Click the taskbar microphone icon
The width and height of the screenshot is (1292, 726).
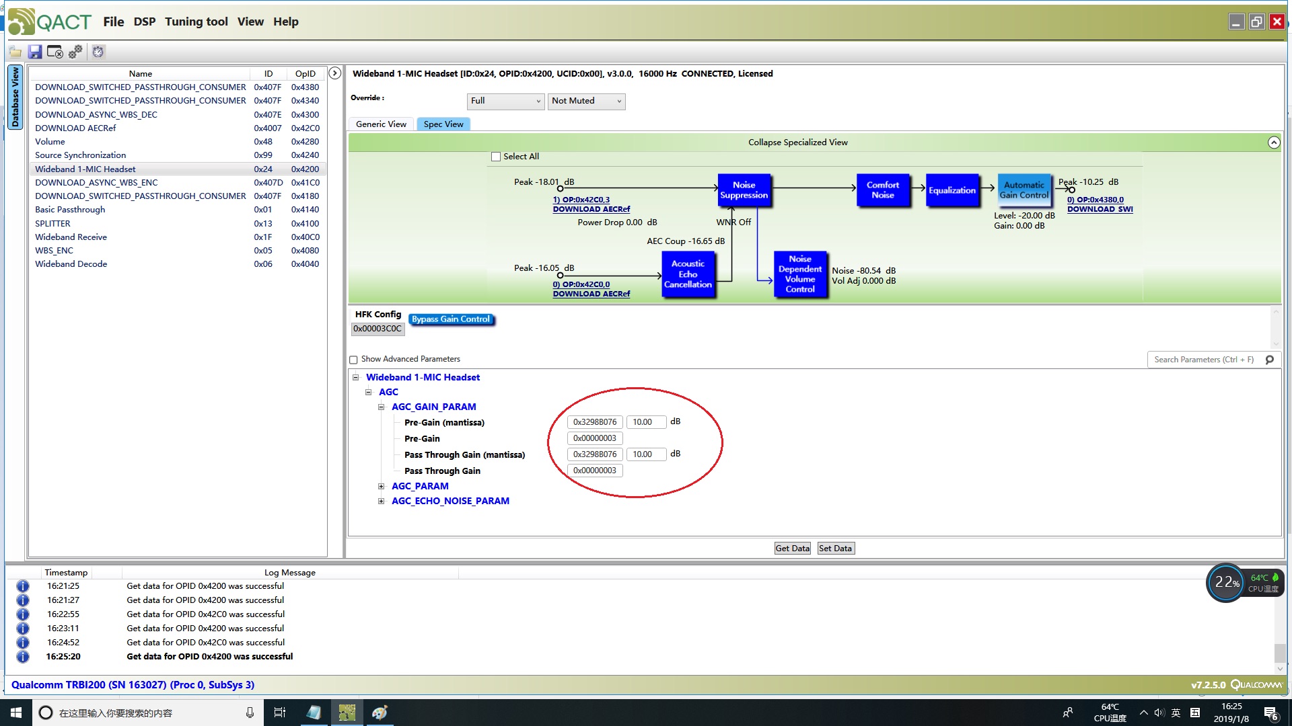250,713
